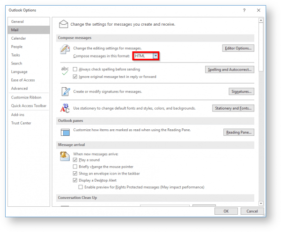Click the Reading Pane layout icon
281x232 pixels.
tap(65, 132)
